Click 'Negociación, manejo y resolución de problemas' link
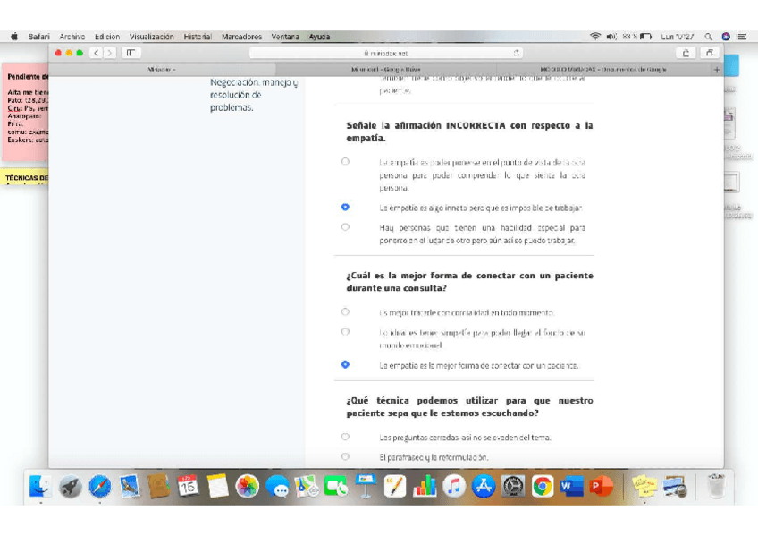This screenshot has width=758, height=536. tap(253, 95)
